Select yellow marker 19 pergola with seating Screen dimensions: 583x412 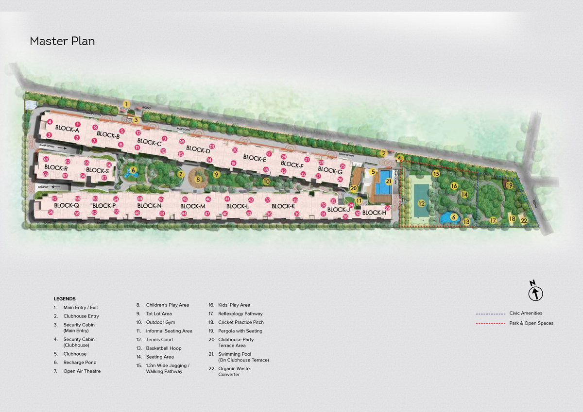tap(509, 185)
